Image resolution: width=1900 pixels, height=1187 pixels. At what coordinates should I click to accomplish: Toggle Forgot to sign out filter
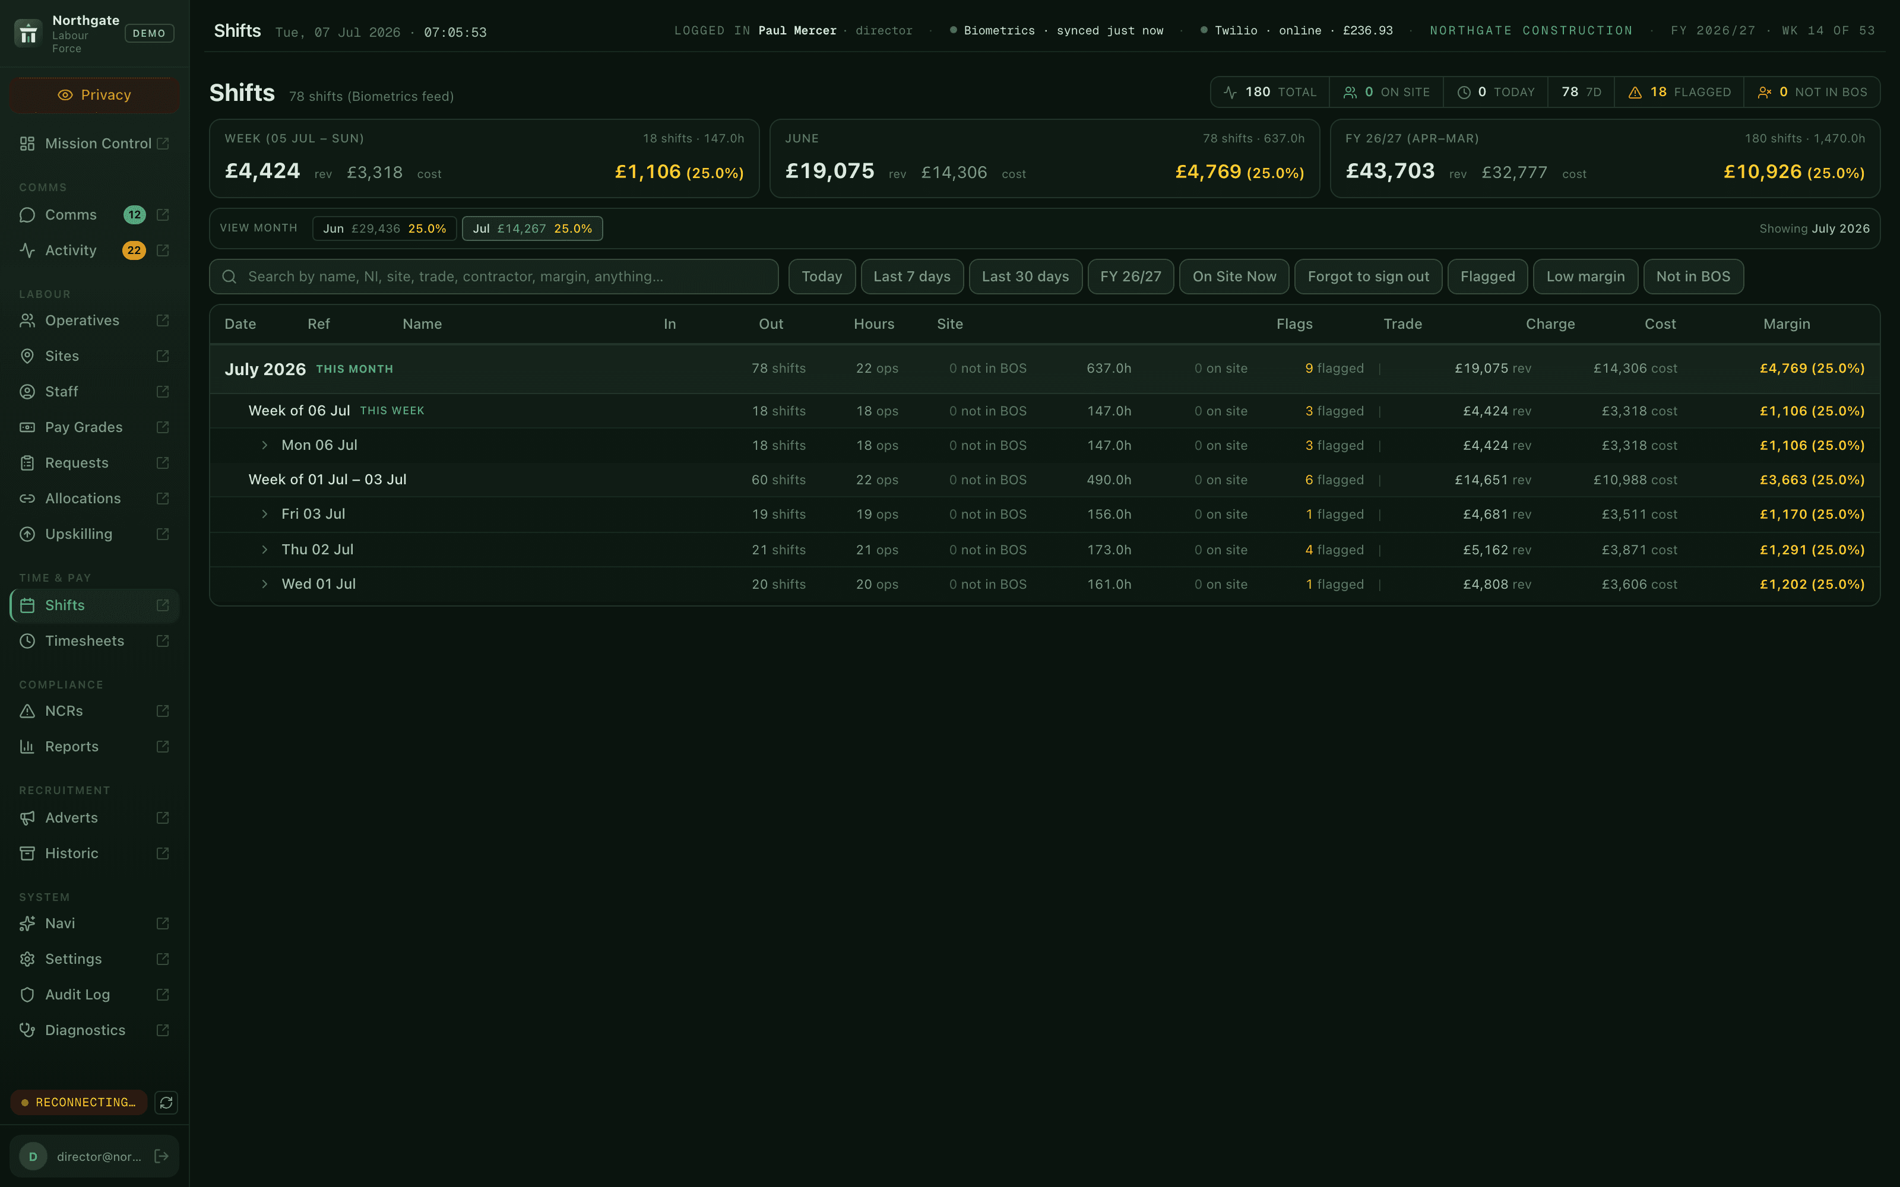1367,277
